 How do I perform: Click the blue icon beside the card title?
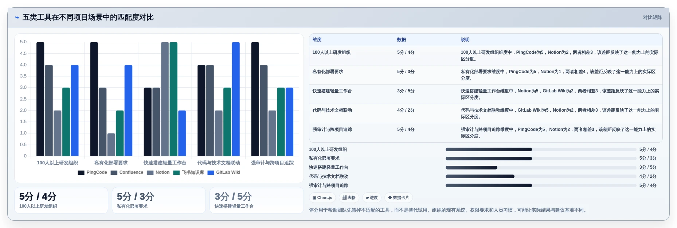pos(17,17)
